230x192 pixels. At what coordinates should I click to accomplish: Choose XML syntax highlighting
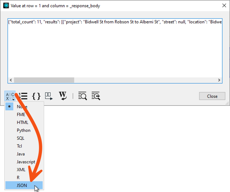point(21,170)
